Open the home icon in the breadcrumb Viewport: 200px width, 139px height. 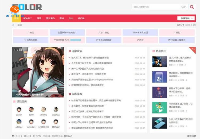13,25
